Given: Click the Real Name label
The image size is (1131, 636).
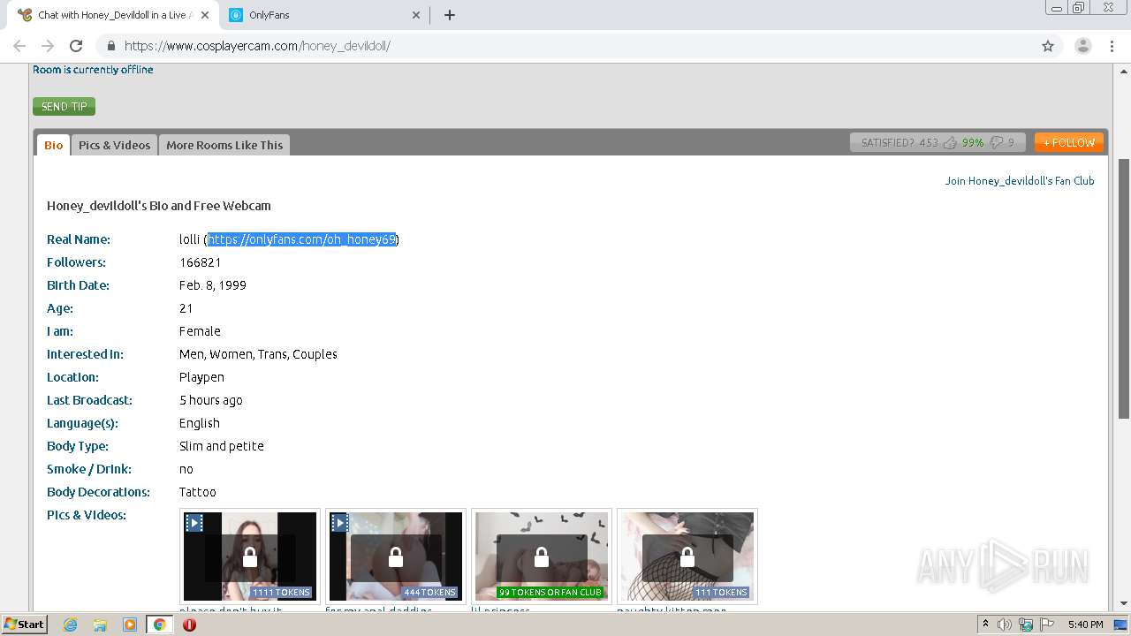Looking at the screenshot, I should click(79, 239).
